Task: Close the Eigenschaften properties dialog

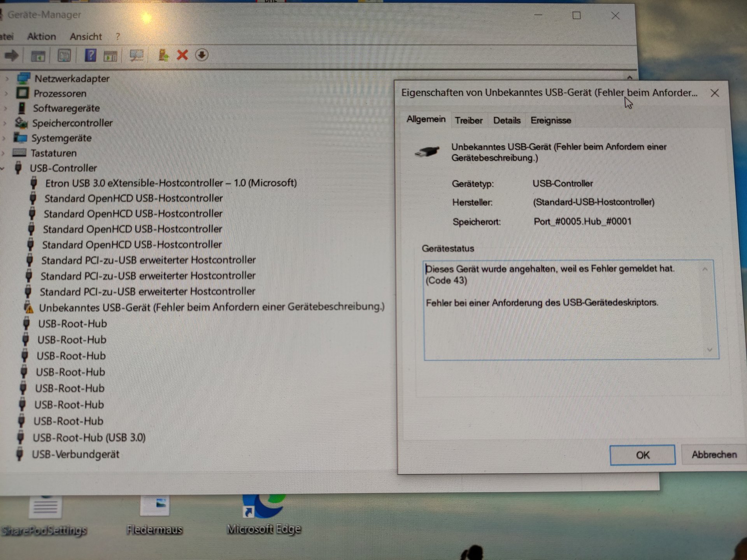Action: [715, 93]
